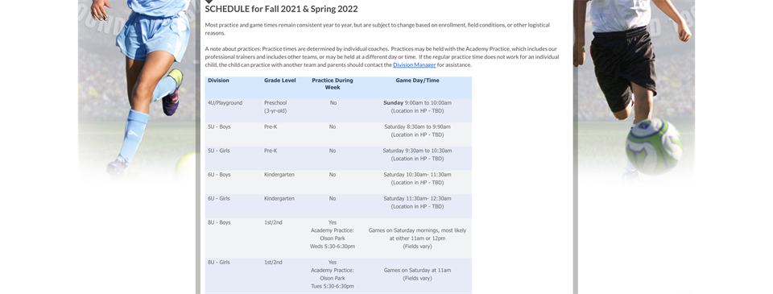Select the Grade Level column header

tap(280, 80)
